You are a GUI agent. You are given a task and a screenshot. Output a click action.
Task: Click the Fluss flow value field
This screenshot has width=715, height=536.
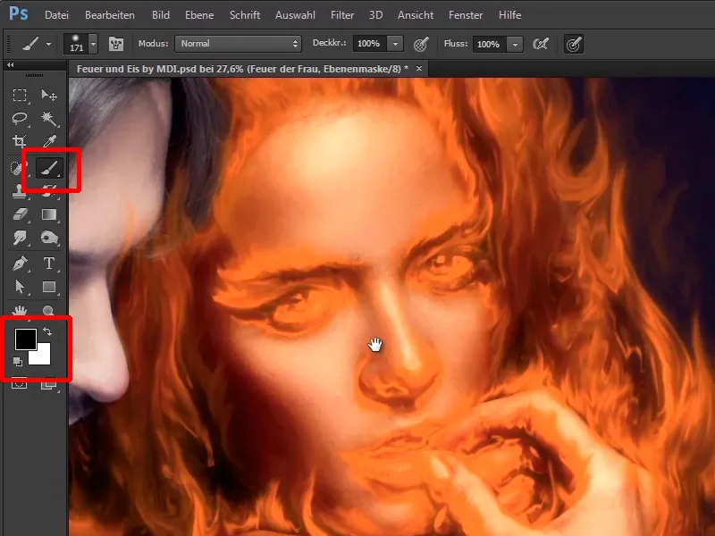(489, 44)
